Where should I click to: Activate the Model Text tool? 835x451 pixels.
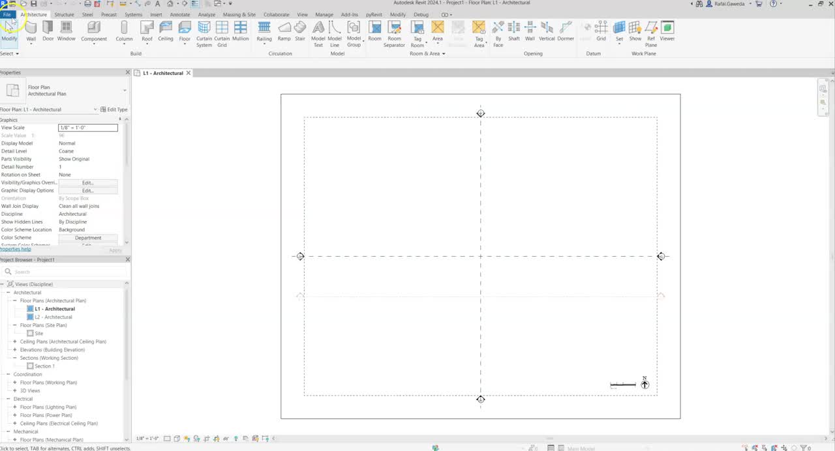click(x=318, y=34)
